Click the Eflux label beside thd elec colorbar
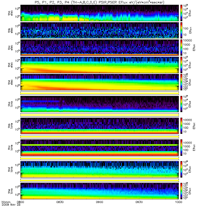Image resolution: width=199 pixels, height=212 pixels. (x=190, y=65)
